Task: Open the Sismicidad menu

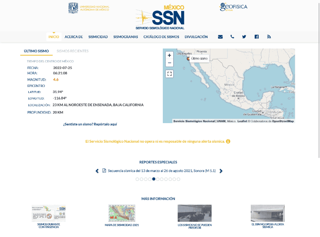Action: coord(98,37)
